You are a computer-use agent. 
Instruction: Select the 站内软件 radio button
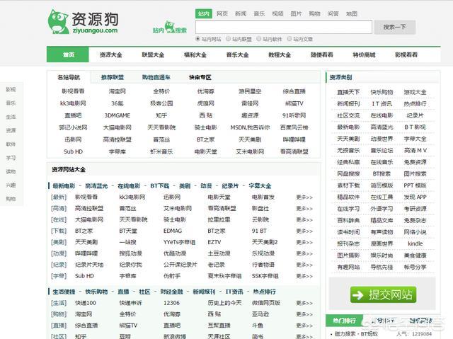click(x=259, y=39)
